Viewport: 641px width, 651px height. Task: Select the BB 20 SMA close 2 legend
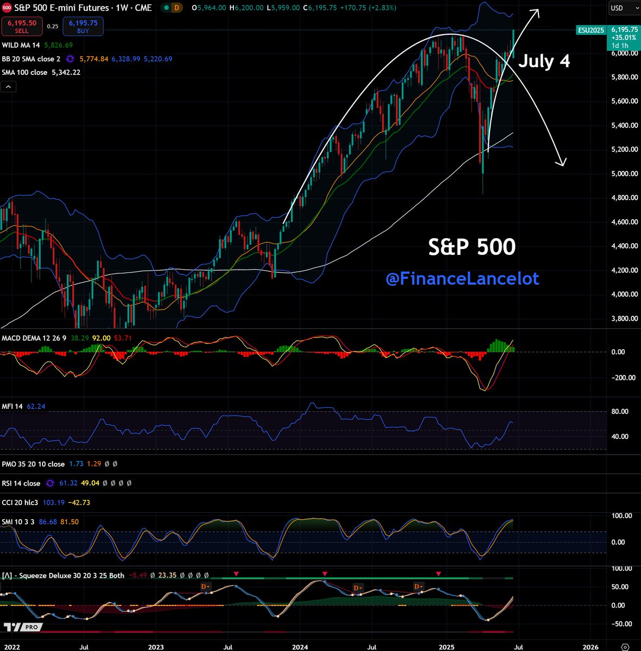click(x=31, y=59)
